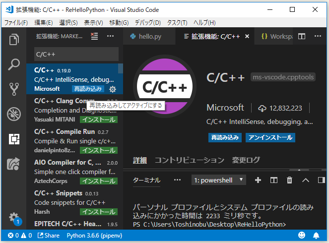Open the 移動(G) menu

[119, 23]
